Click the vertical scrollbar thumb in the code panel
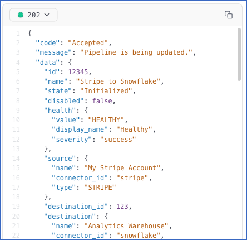Viewport: 247px width, 240px height. 239,54
